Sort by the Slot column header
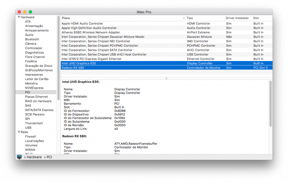This screenshot has height=182, width=288. (x=256, y=18)
